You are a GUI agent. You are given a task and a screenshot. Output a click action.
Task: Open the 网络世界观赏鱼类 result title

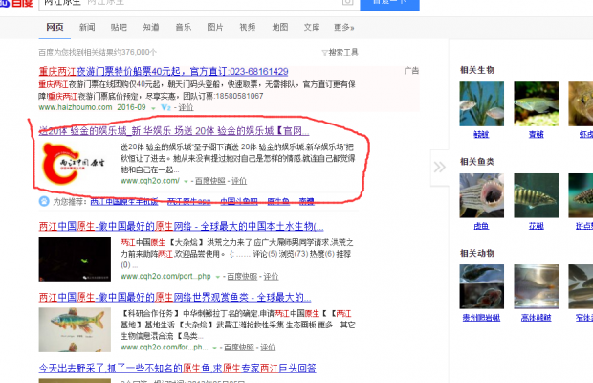pos(175,298)
